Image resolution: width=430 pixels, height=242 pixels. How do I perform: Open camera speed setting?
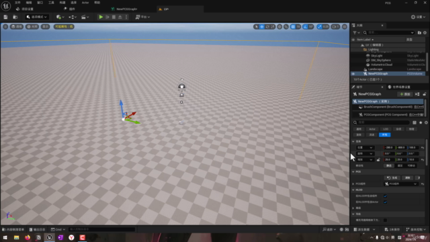click(x=335, y=27)
